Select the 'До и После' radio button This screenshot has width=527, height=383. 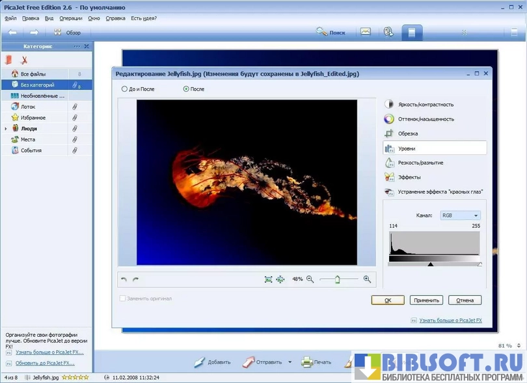coord(125,89)
